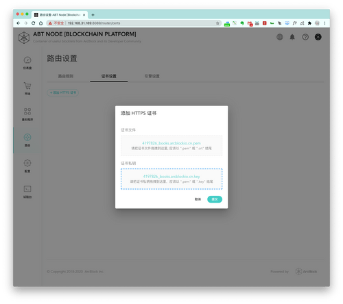Click the 4197826_books.arcblockio.cn.key file name
Image resolution: width=343 pixels, height=304 pixels.
(x=171, y=177)
